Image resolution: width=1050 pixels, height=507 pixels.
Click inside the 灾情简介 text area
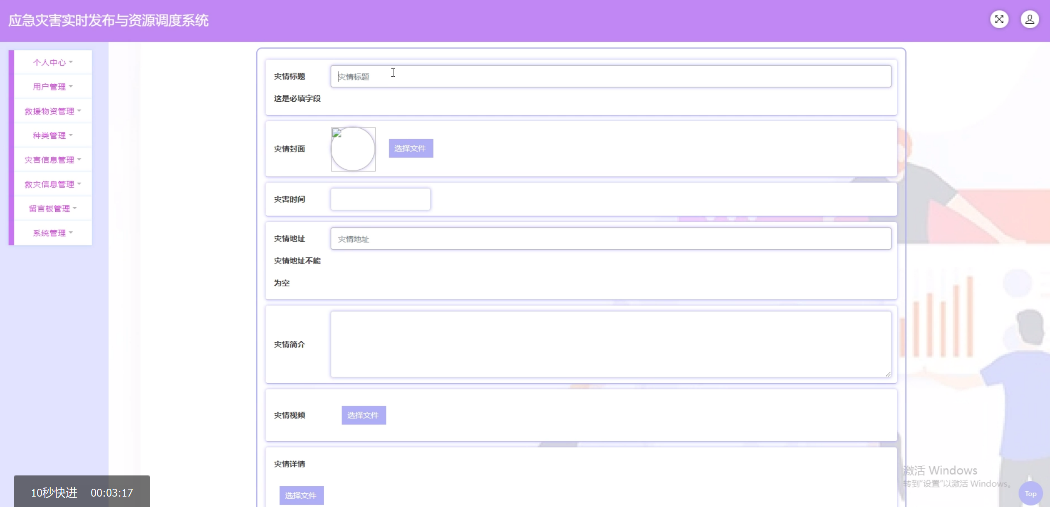610,344
